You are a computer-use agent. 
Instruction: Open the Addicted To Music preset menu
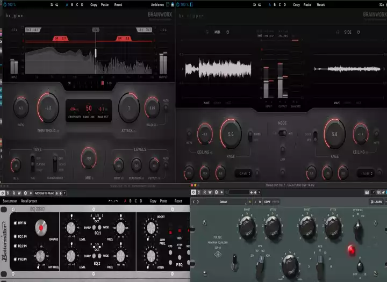[44, 192]
